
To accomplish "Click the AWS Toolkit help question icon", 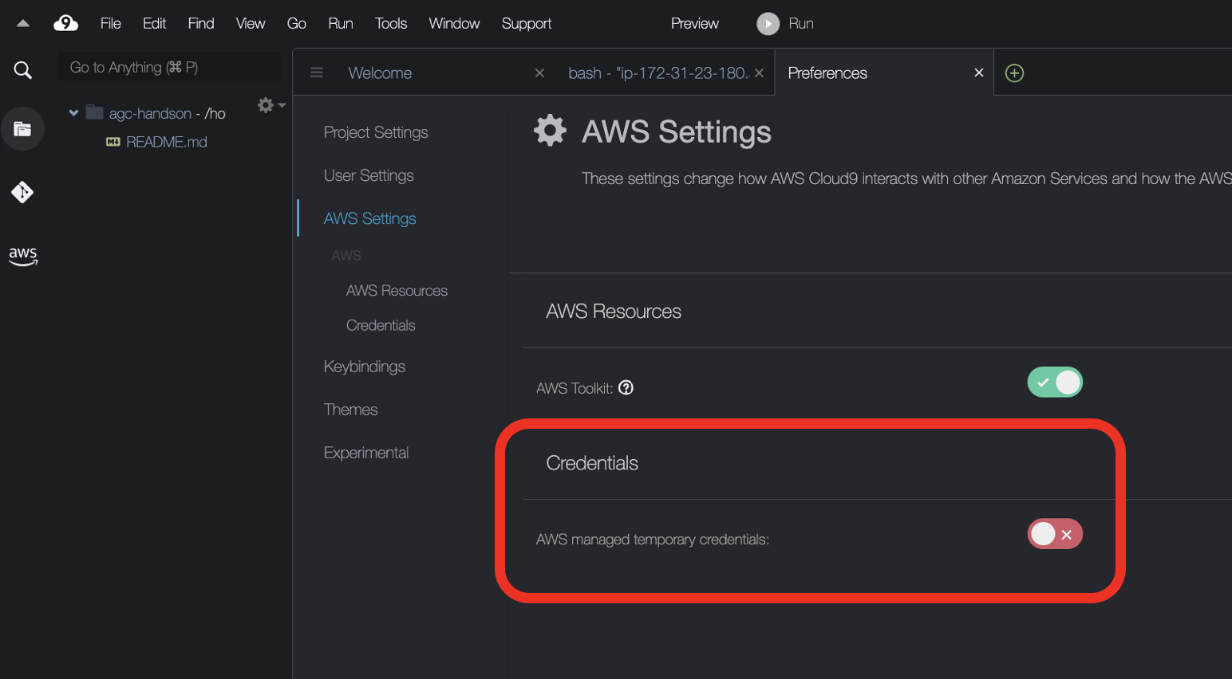I will click(626, 387).
